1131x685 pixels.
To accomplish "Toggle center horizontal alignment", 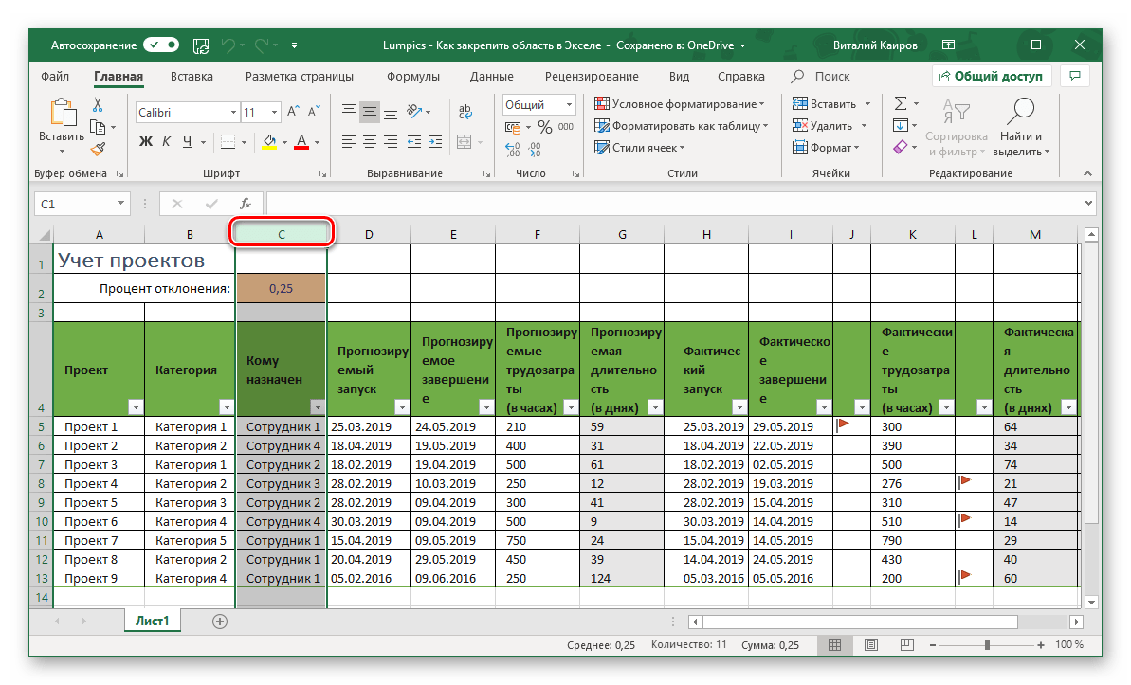I will point(370,141).
